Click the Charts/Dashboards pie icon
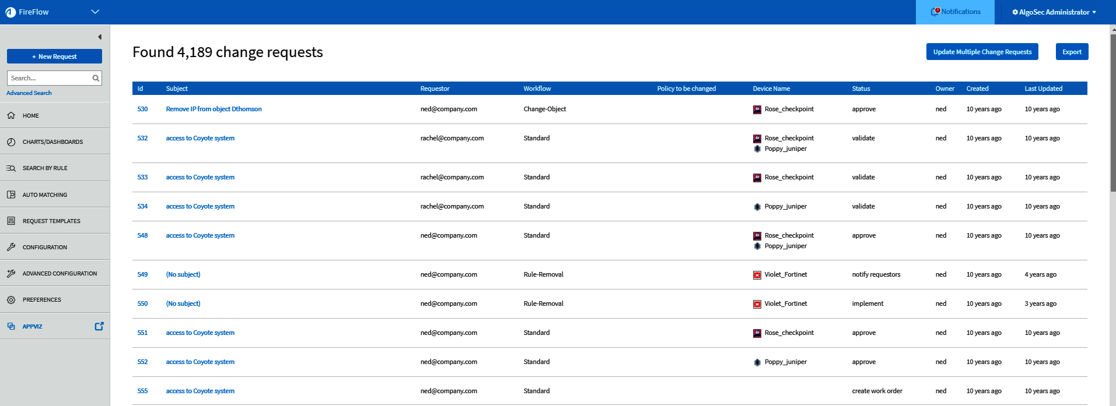The height and width of the screenshot is (406, 1116). [x=11, y=142]
